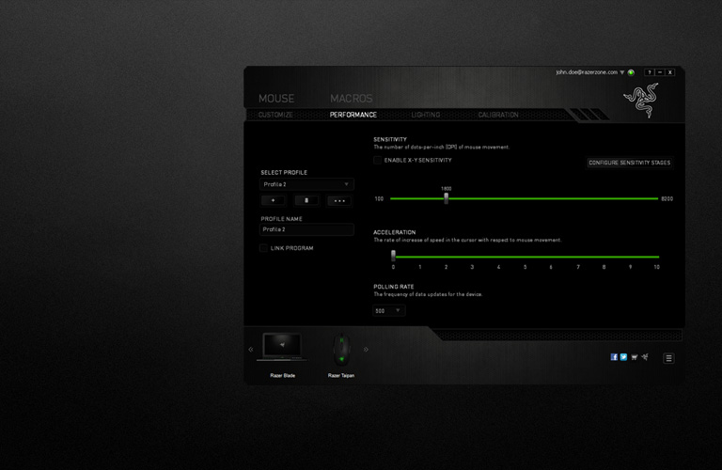This screenshot has height=470, width=722.
Task: Switch to the Macros tab
Action: click(351, 99)
